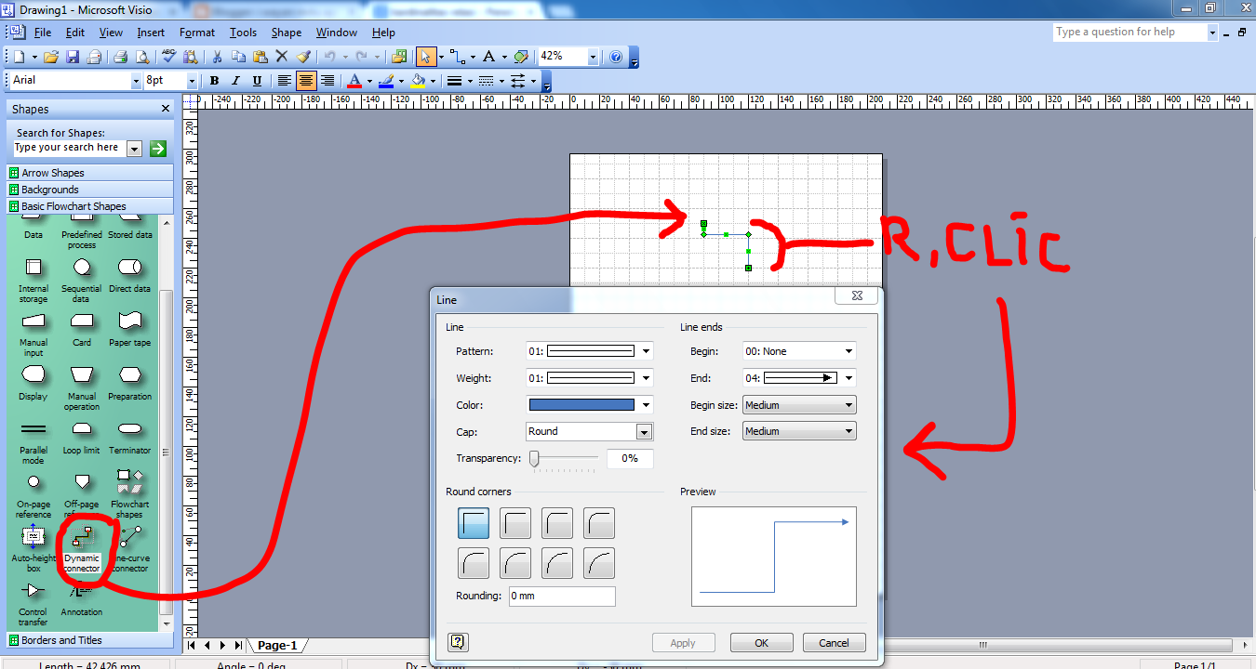Save the drawing with the Save icon

pos(73,57)
